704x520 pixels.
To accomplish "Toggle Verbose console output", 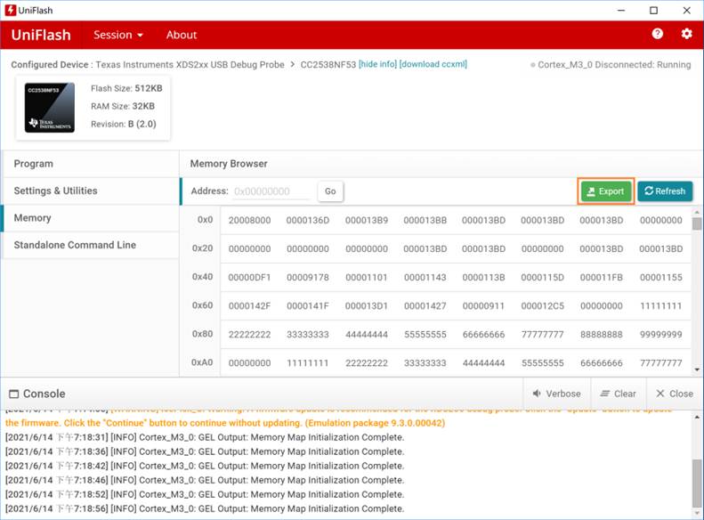I will pyautogui.click(x=556, y=394).
